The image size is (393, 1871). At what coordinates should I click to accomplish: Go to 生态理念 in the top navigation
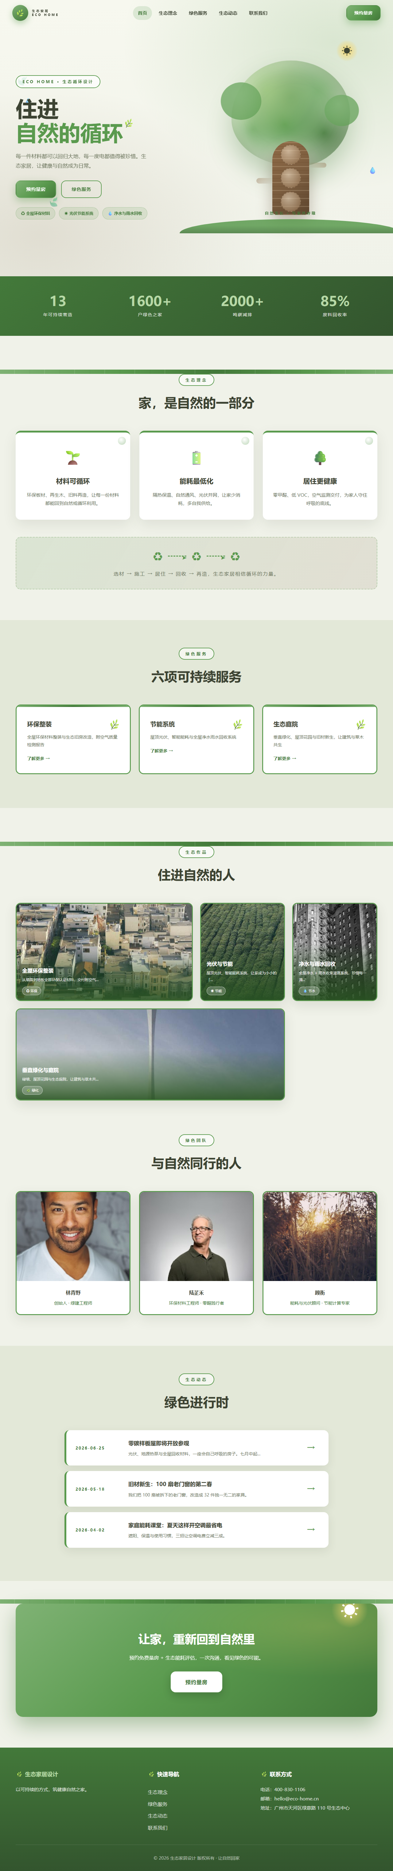pos(168,13)
